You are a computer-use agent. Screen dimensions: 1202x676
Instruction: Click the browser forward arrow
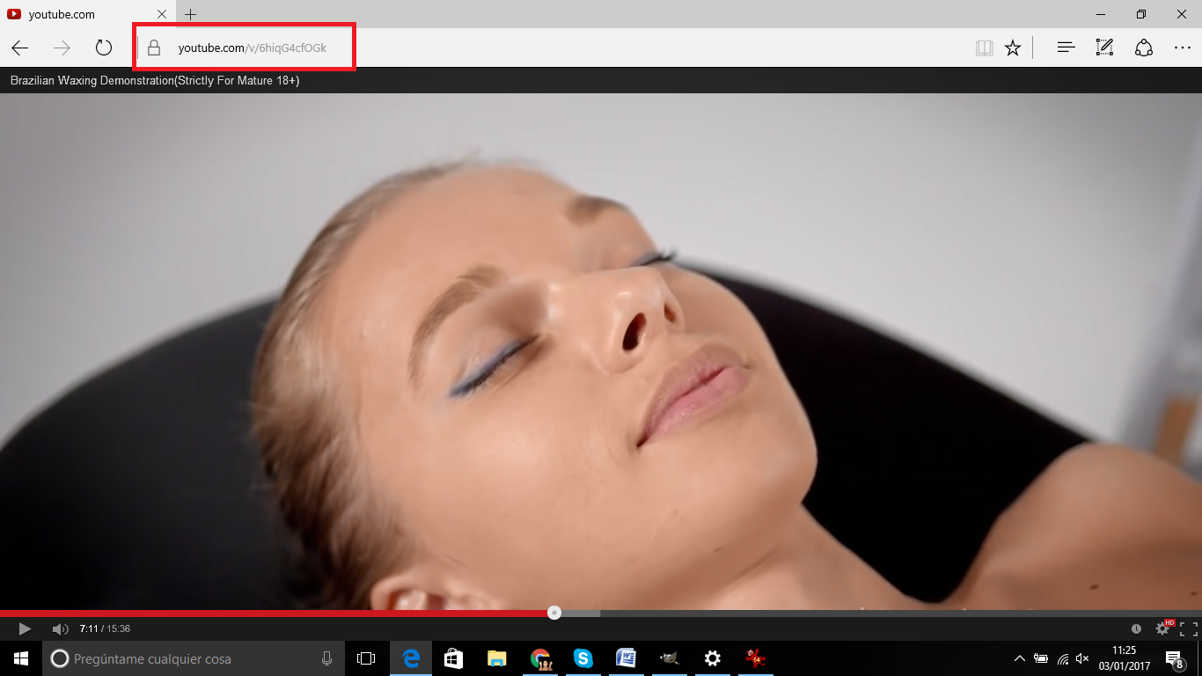62,48
